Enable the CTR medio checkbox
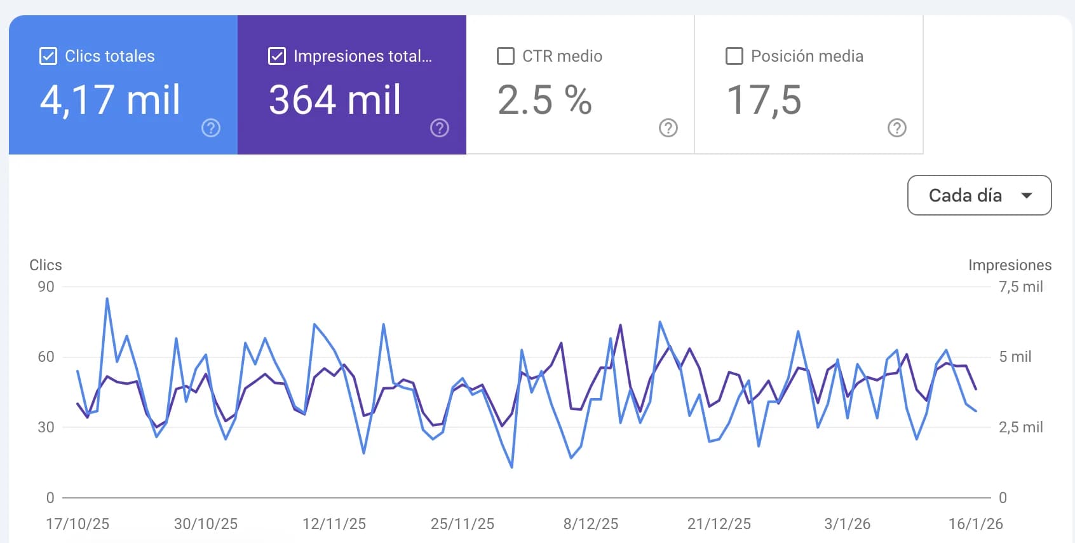Viewport: 1075px width, 543px height. coord(506,56)
